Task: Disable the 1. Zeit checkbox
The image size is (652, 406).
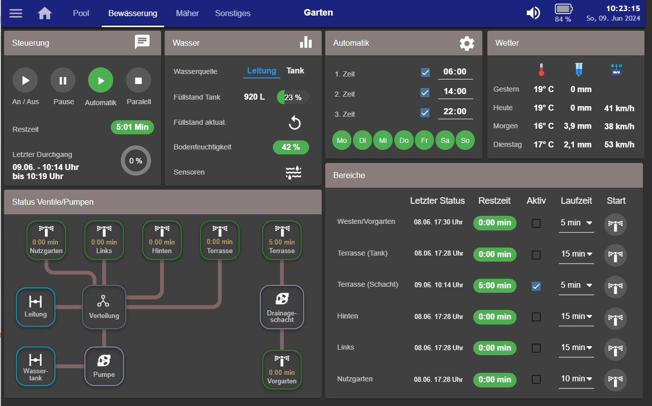Action: (425, 72)
